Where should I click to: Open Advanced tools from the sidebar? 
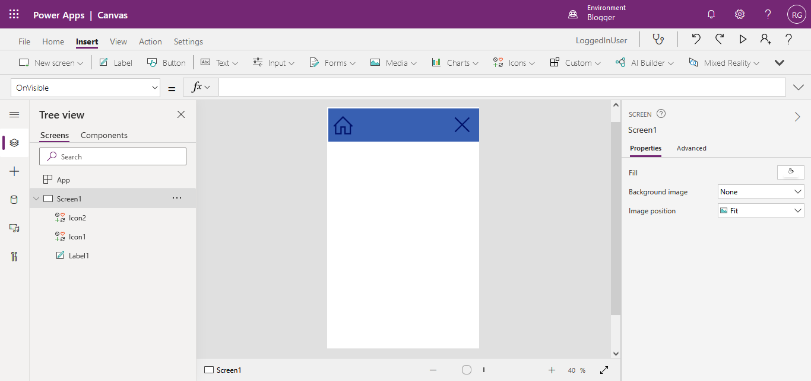(14, 256)
